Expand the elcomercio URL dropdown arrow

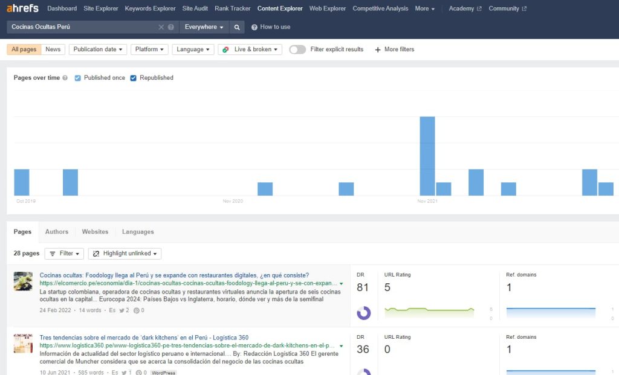342,284
